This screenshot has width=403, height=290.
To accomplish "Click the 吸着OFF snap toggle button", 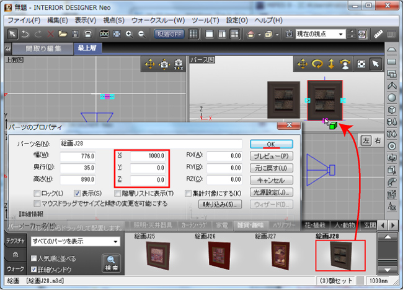I will point(169,34).
